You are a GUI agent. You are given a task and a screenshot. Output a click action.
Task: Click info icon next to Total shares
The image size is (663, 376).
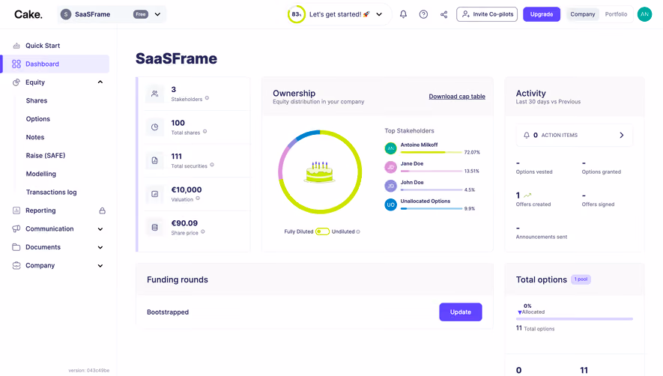point(205,132)
